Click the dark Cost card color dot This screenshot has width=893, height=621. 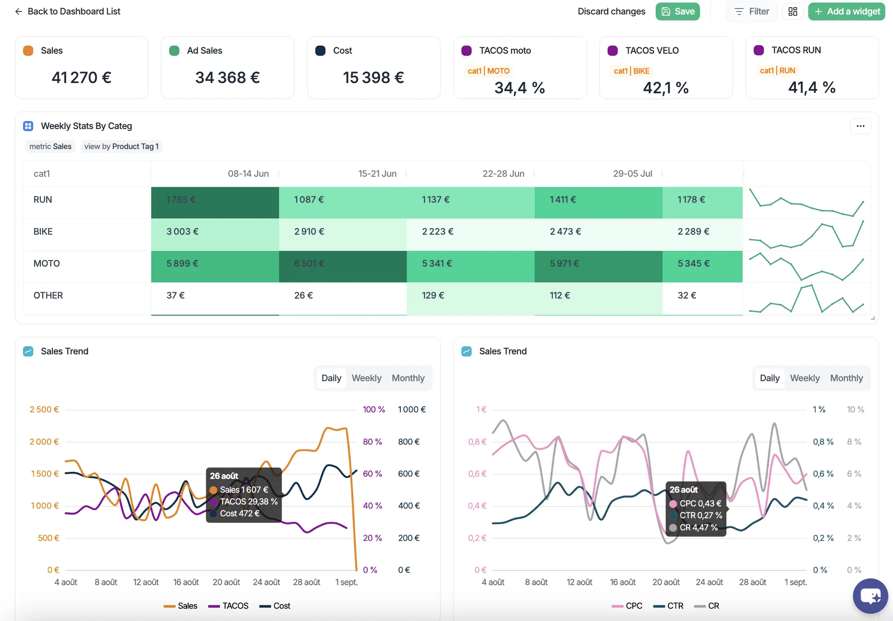click(x=320, y=51)
